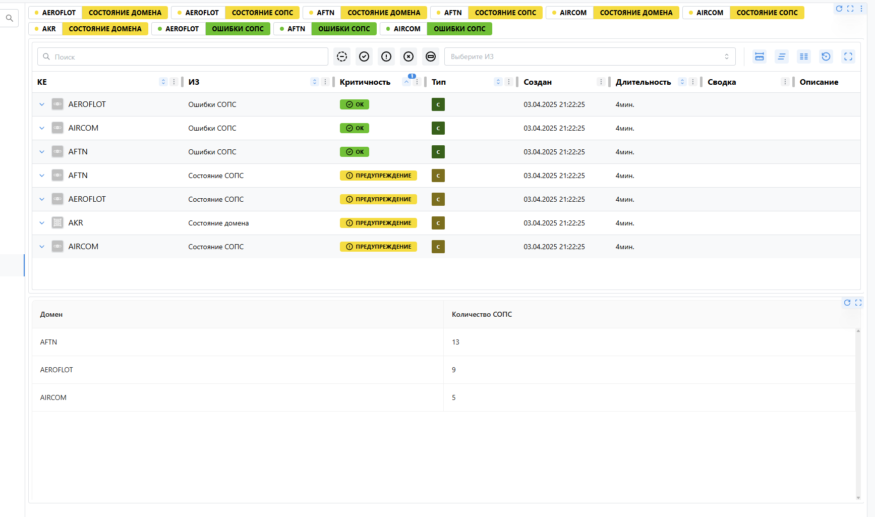Expand the AKR Состояние домена row
Image resolution: width=875 pixels, height=517 pixels.
coord(42,223)
